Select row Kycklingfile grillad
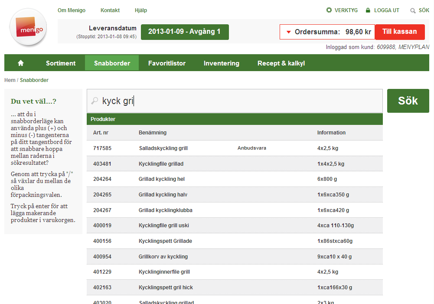The width and height of the screenshot is (434, 304). coord(235,163)
